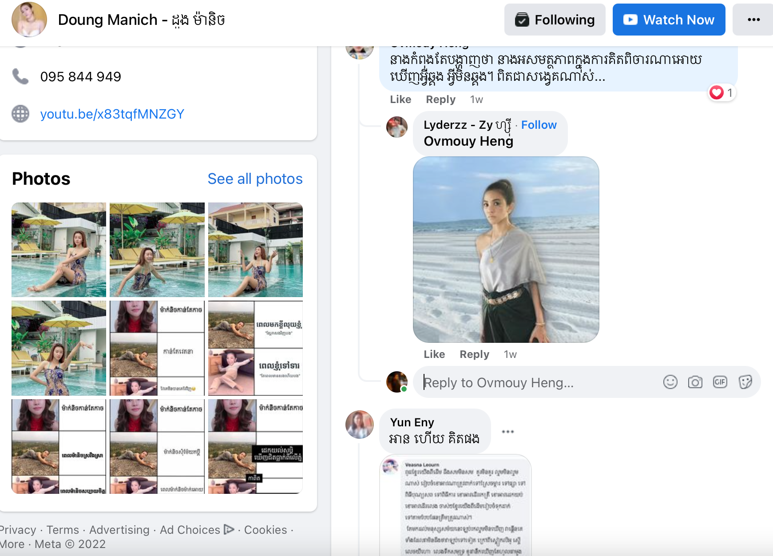The image size is (773, 556).
Task: Click the globe icon beside YouTube link
Action: coord(20,114)
